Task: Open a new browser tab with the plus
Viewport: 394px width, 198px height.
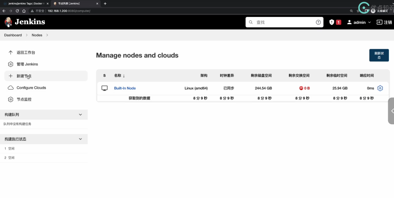Action: [x=105, y=4]
